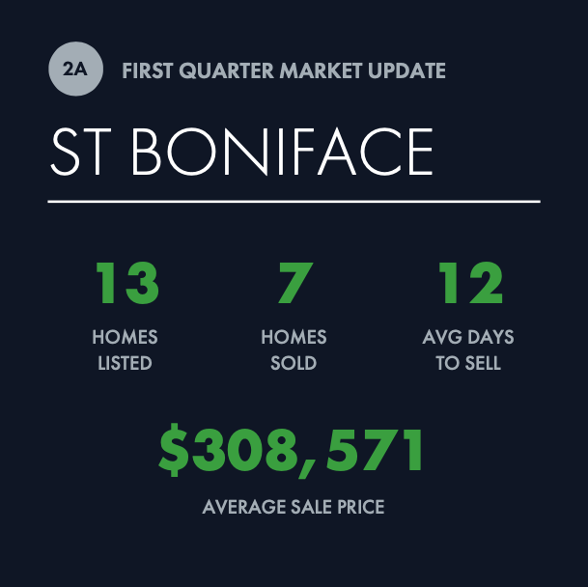
Task: Click HOMES above the word SOLD
Action: pyautogui.click(x=294, y=337)
